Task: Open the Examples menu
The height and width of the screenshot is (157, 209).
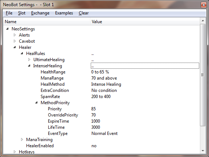Action: (64, 13)
